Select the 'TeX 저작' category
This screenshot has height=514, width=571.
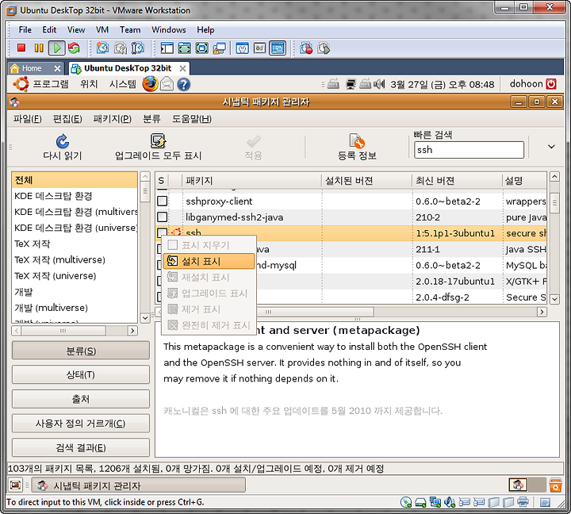pos(75,244)
